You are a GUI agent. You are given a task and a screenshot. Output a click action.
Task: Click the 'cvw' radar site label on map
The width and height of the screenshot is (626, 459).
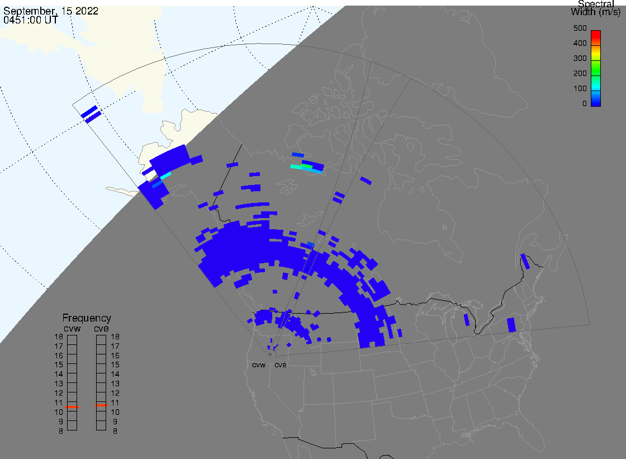pos(259,365)
